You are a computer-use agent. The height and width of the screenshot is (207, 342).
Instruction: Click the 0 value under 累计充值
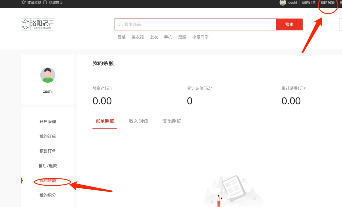[x=190, y=101]
